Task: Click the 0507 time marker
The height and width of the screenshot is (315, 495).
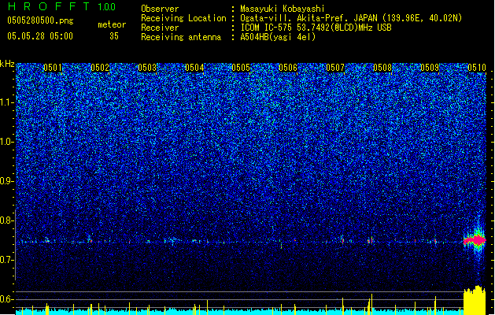Action: tap(335, 68)
